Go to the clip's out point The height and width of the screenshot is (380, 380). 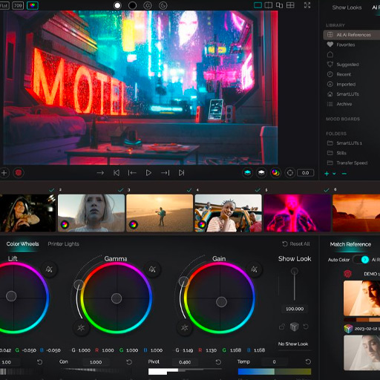(x=166, y=173)
